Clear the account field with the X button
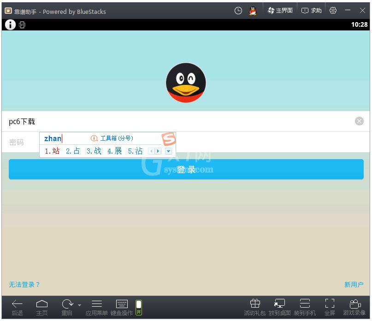Image resolution: width=372 pixels, height=321 pixels. (359, 121)
